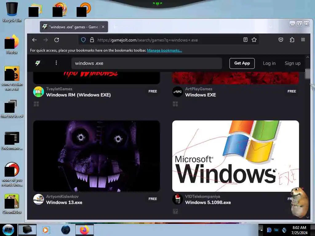Open the Extensions puzzle-piece icon

pyautogui.click(x=292, y=40)
